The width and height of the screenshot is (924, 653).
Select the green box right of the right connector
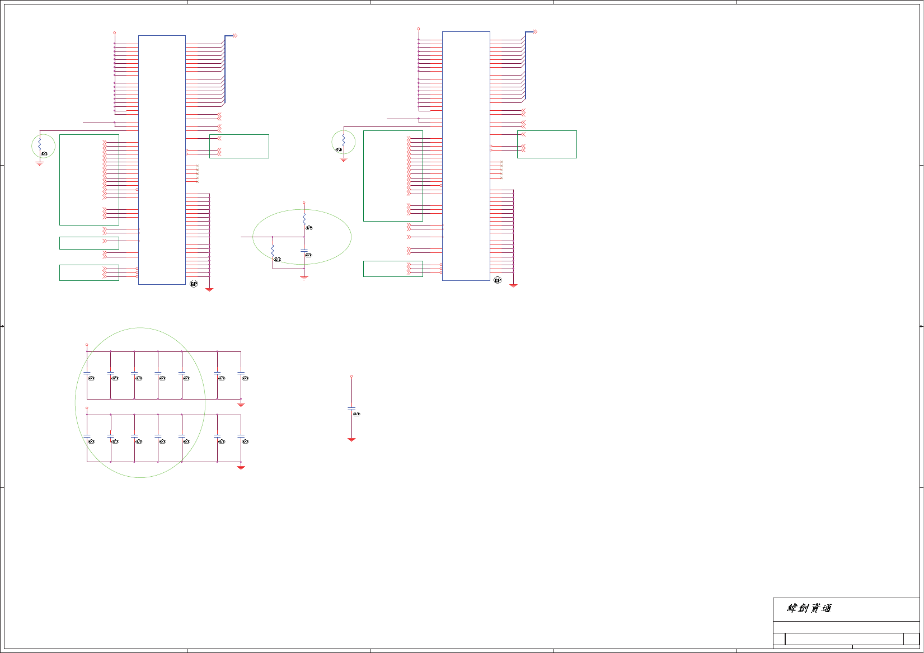coord(547,144)
